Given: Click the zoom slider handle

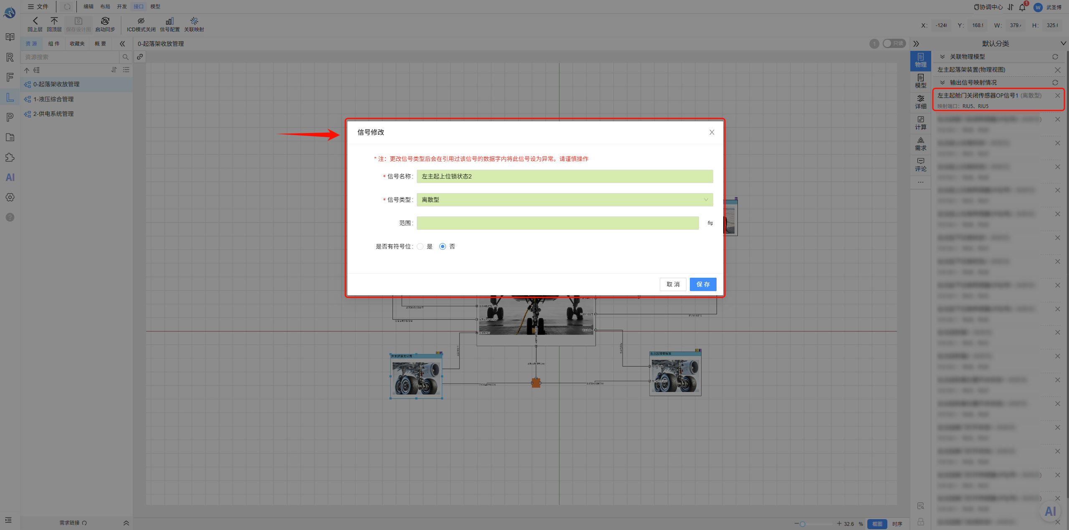Looking at the screenshot, I should [x=802, y=524].
